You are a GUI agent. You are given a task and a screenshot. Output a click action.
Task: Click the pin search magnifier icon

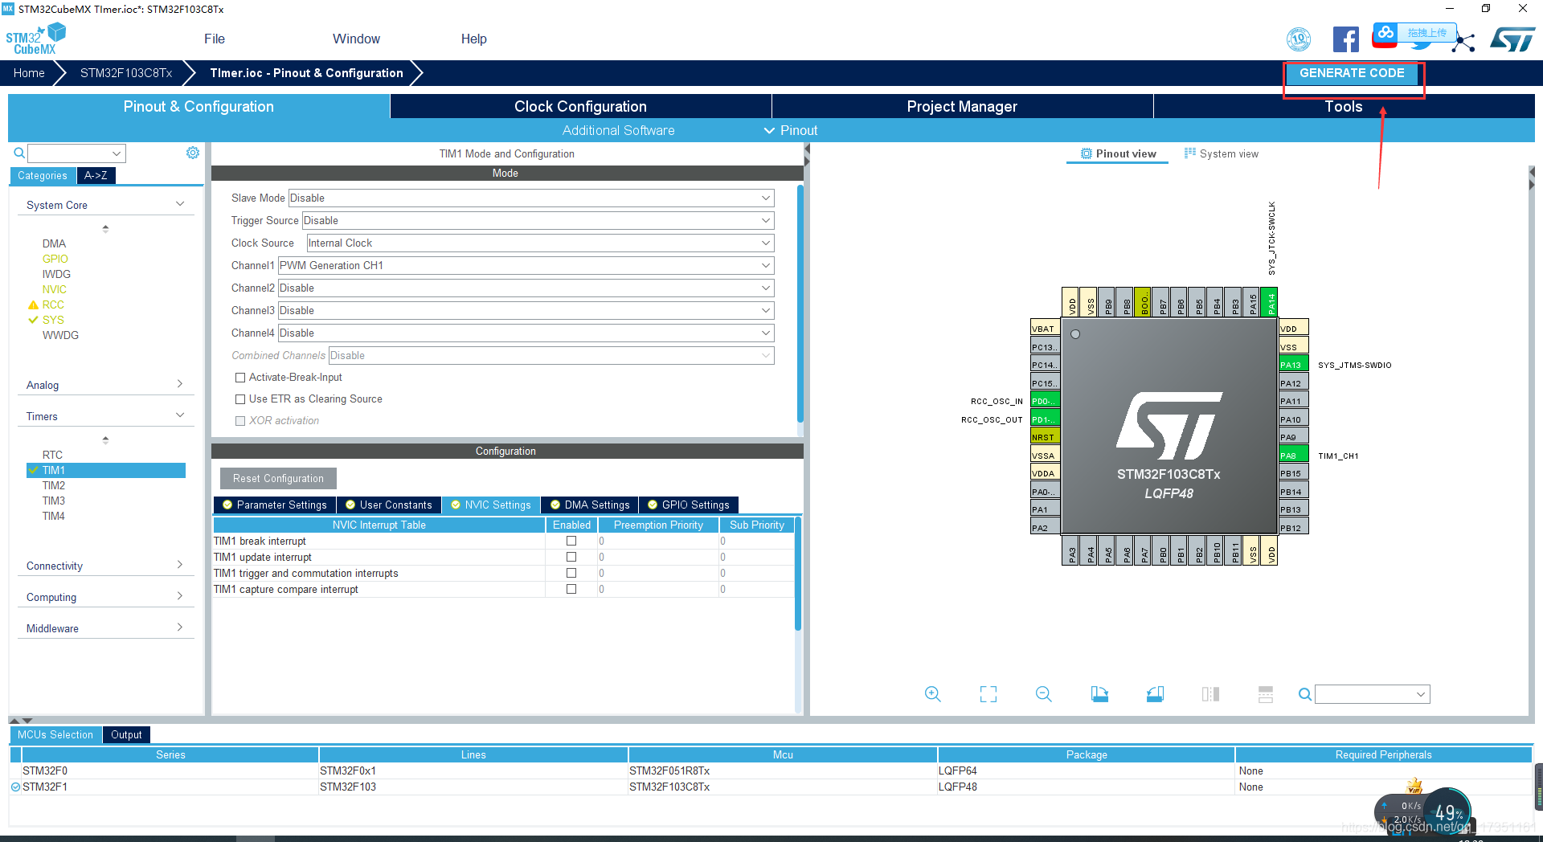point(1305,694)
